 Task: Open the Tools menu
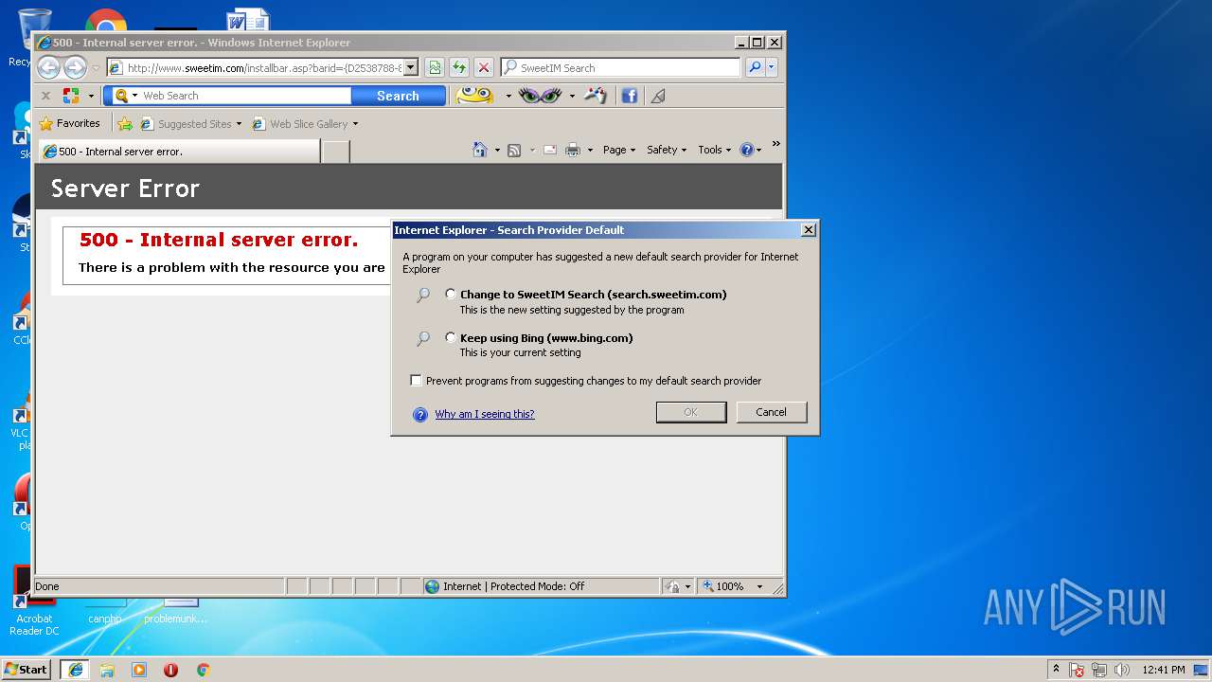[x=715, y=150]
